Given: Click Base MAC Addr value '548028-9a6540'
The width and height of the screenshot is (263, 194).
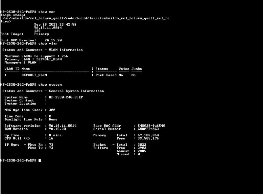Looking at the screenshot, I should [x=152, y=126].
